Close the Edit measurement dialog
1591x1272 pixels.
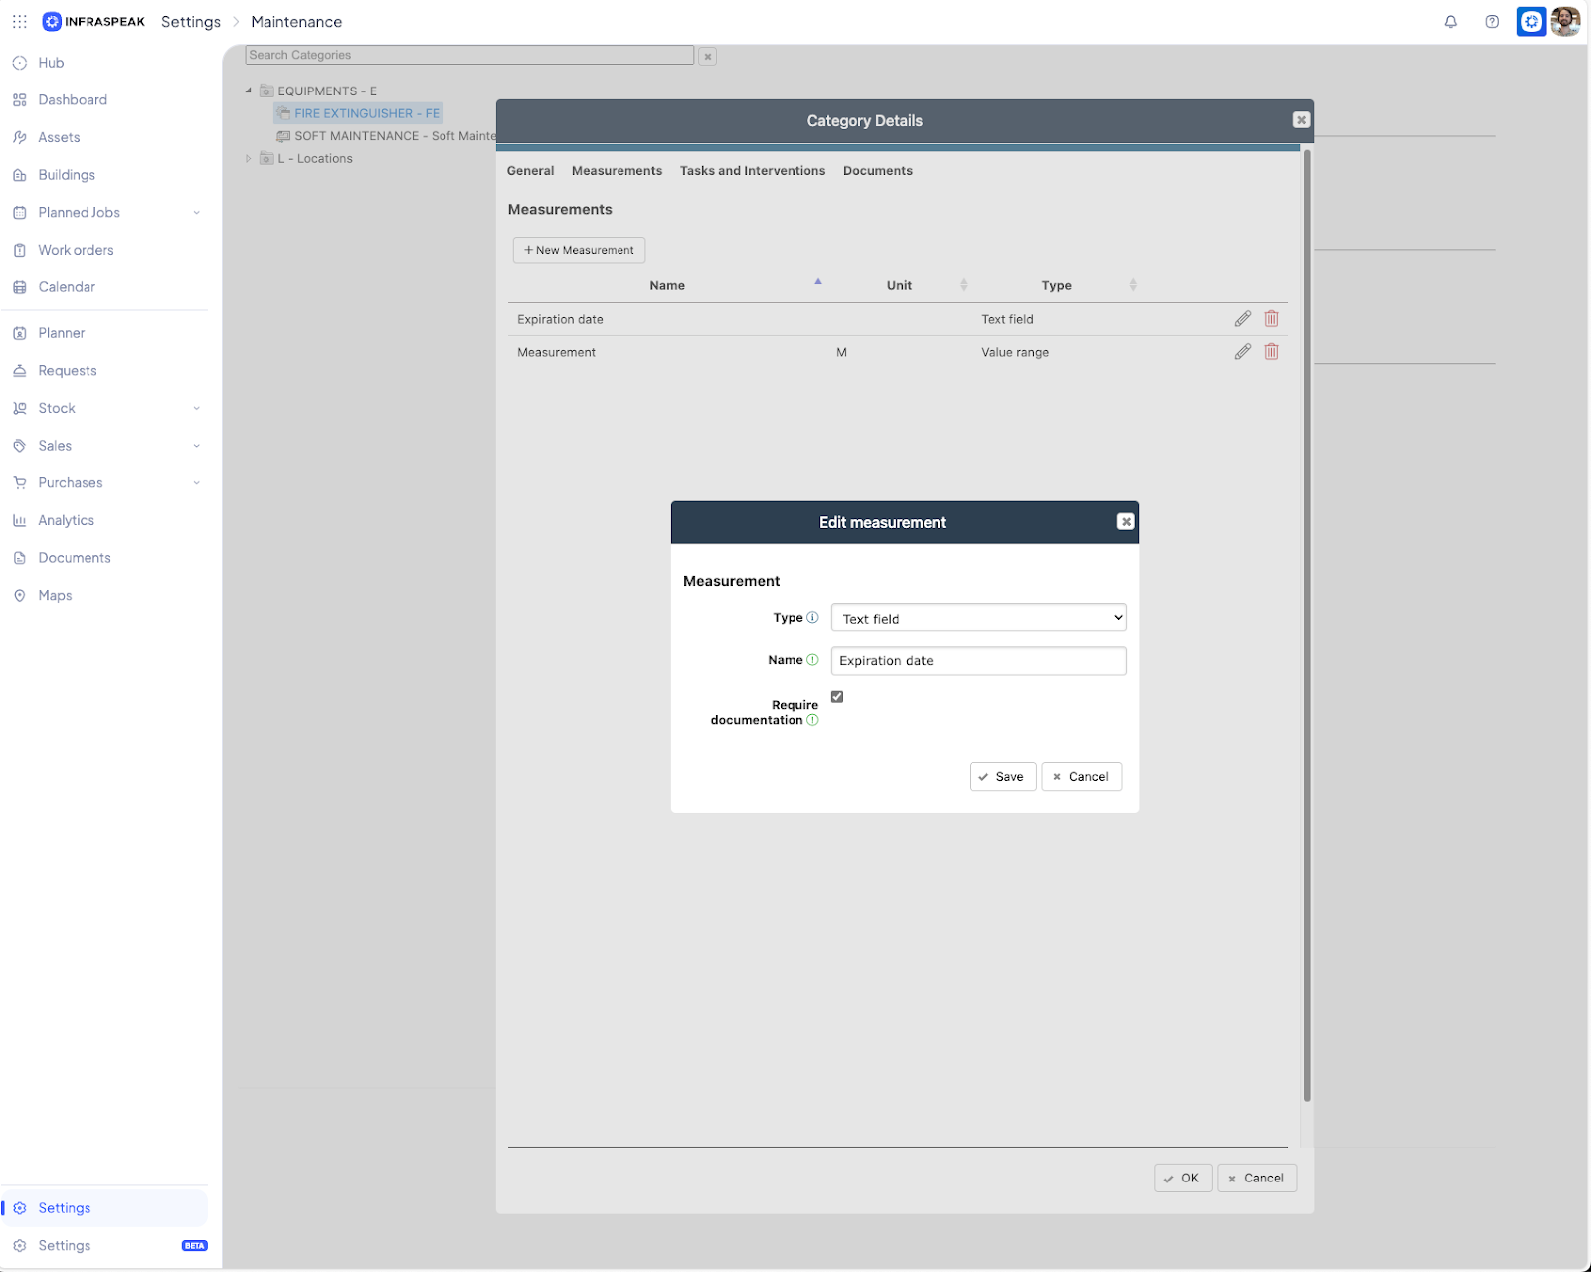(1125, 522)
